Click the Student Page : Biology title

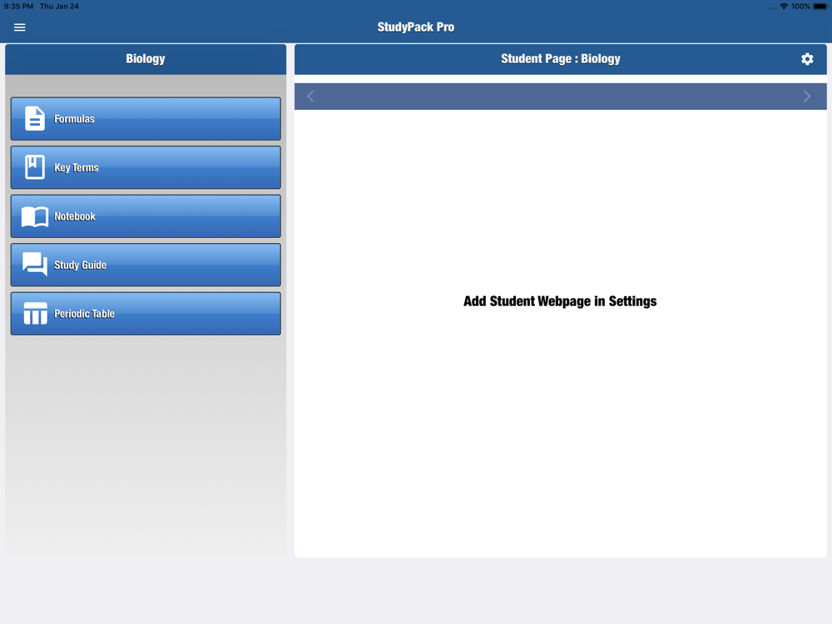561,59
